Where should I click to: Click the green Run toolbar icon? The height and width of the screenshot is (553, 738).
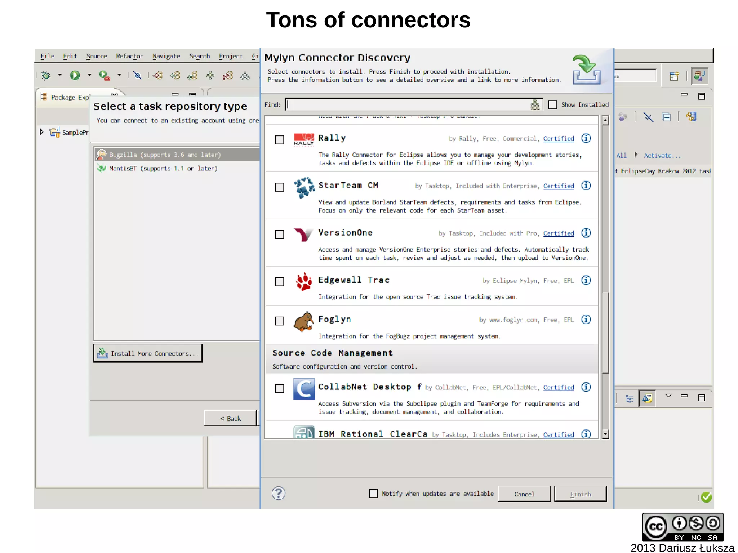75,75
